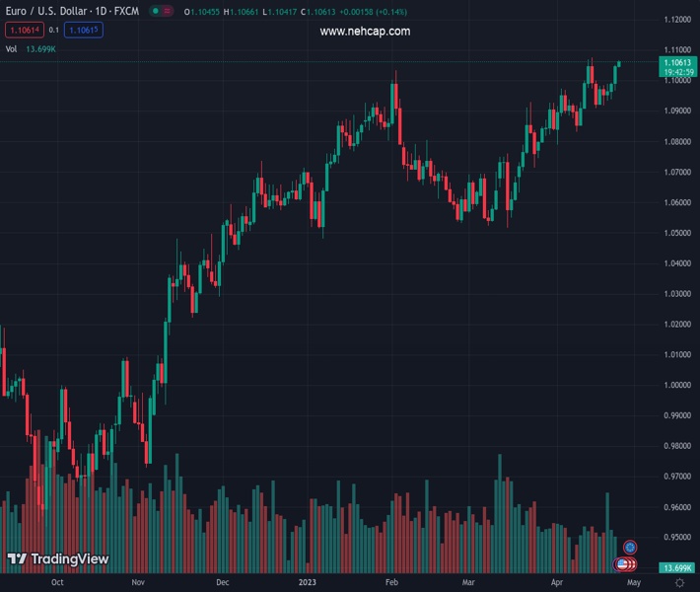This screenshot has height=592, width=700.
Task: Click the green volume label 13.699K on axis
Action: [676, 568]
